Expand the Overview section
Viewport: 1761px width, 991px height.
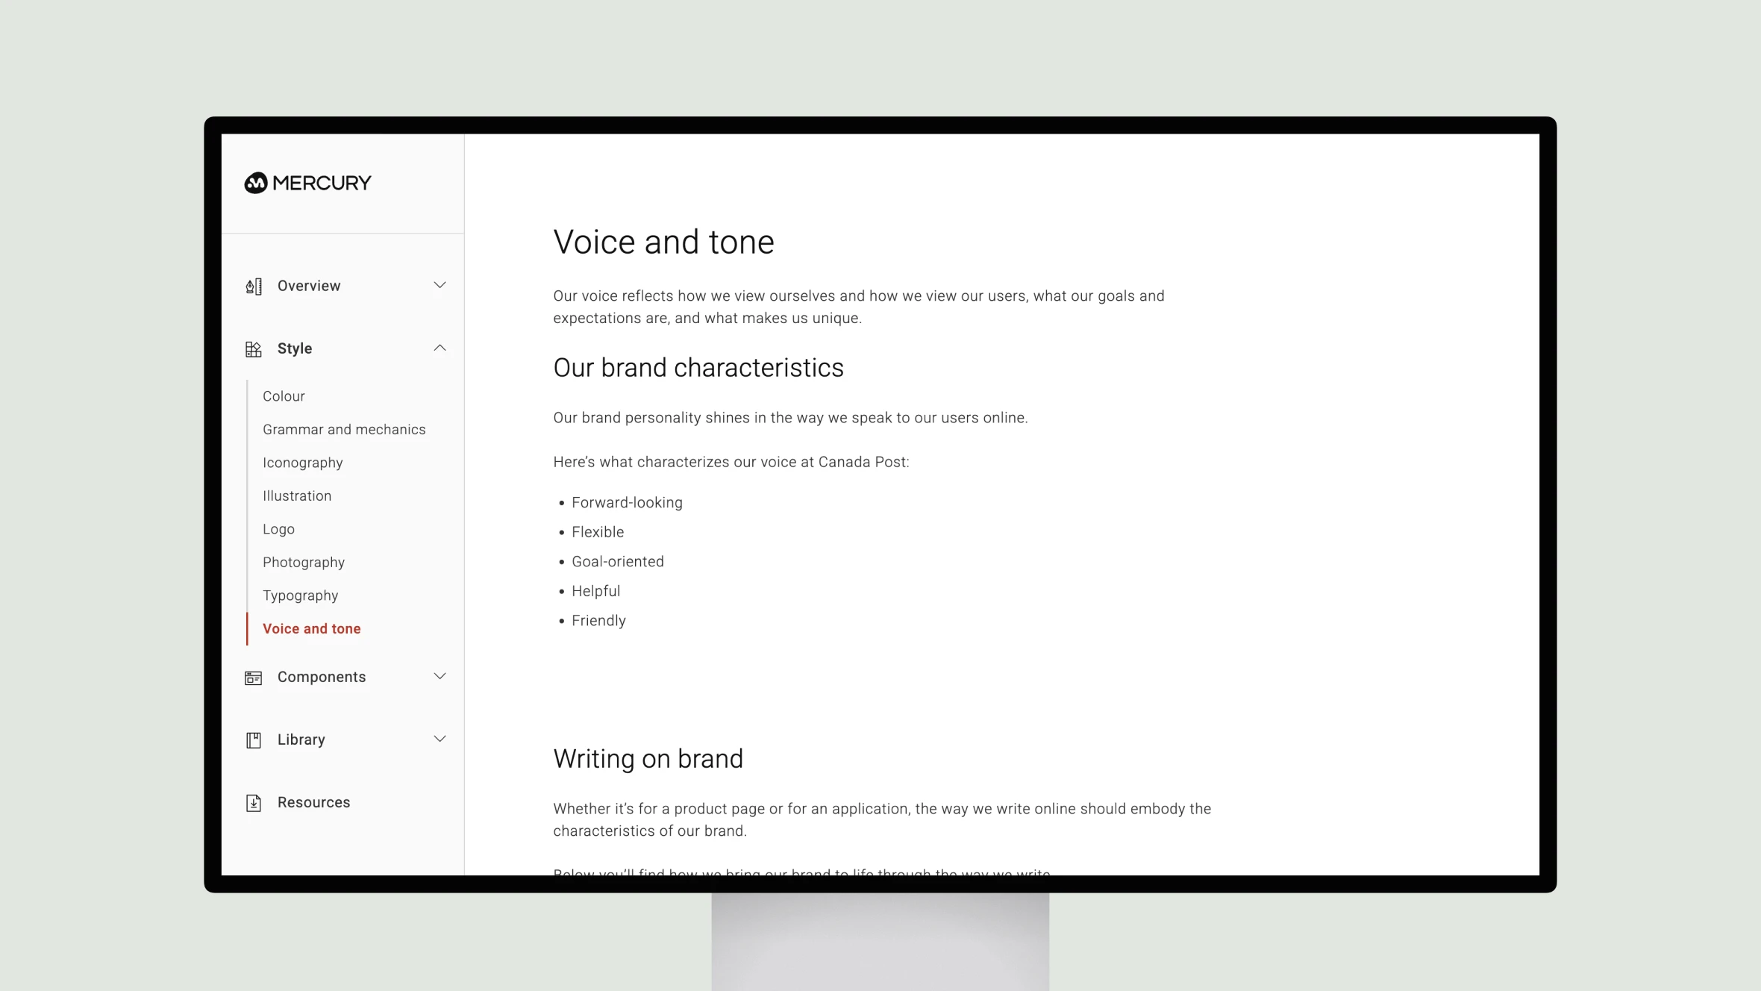pos(439,284)
